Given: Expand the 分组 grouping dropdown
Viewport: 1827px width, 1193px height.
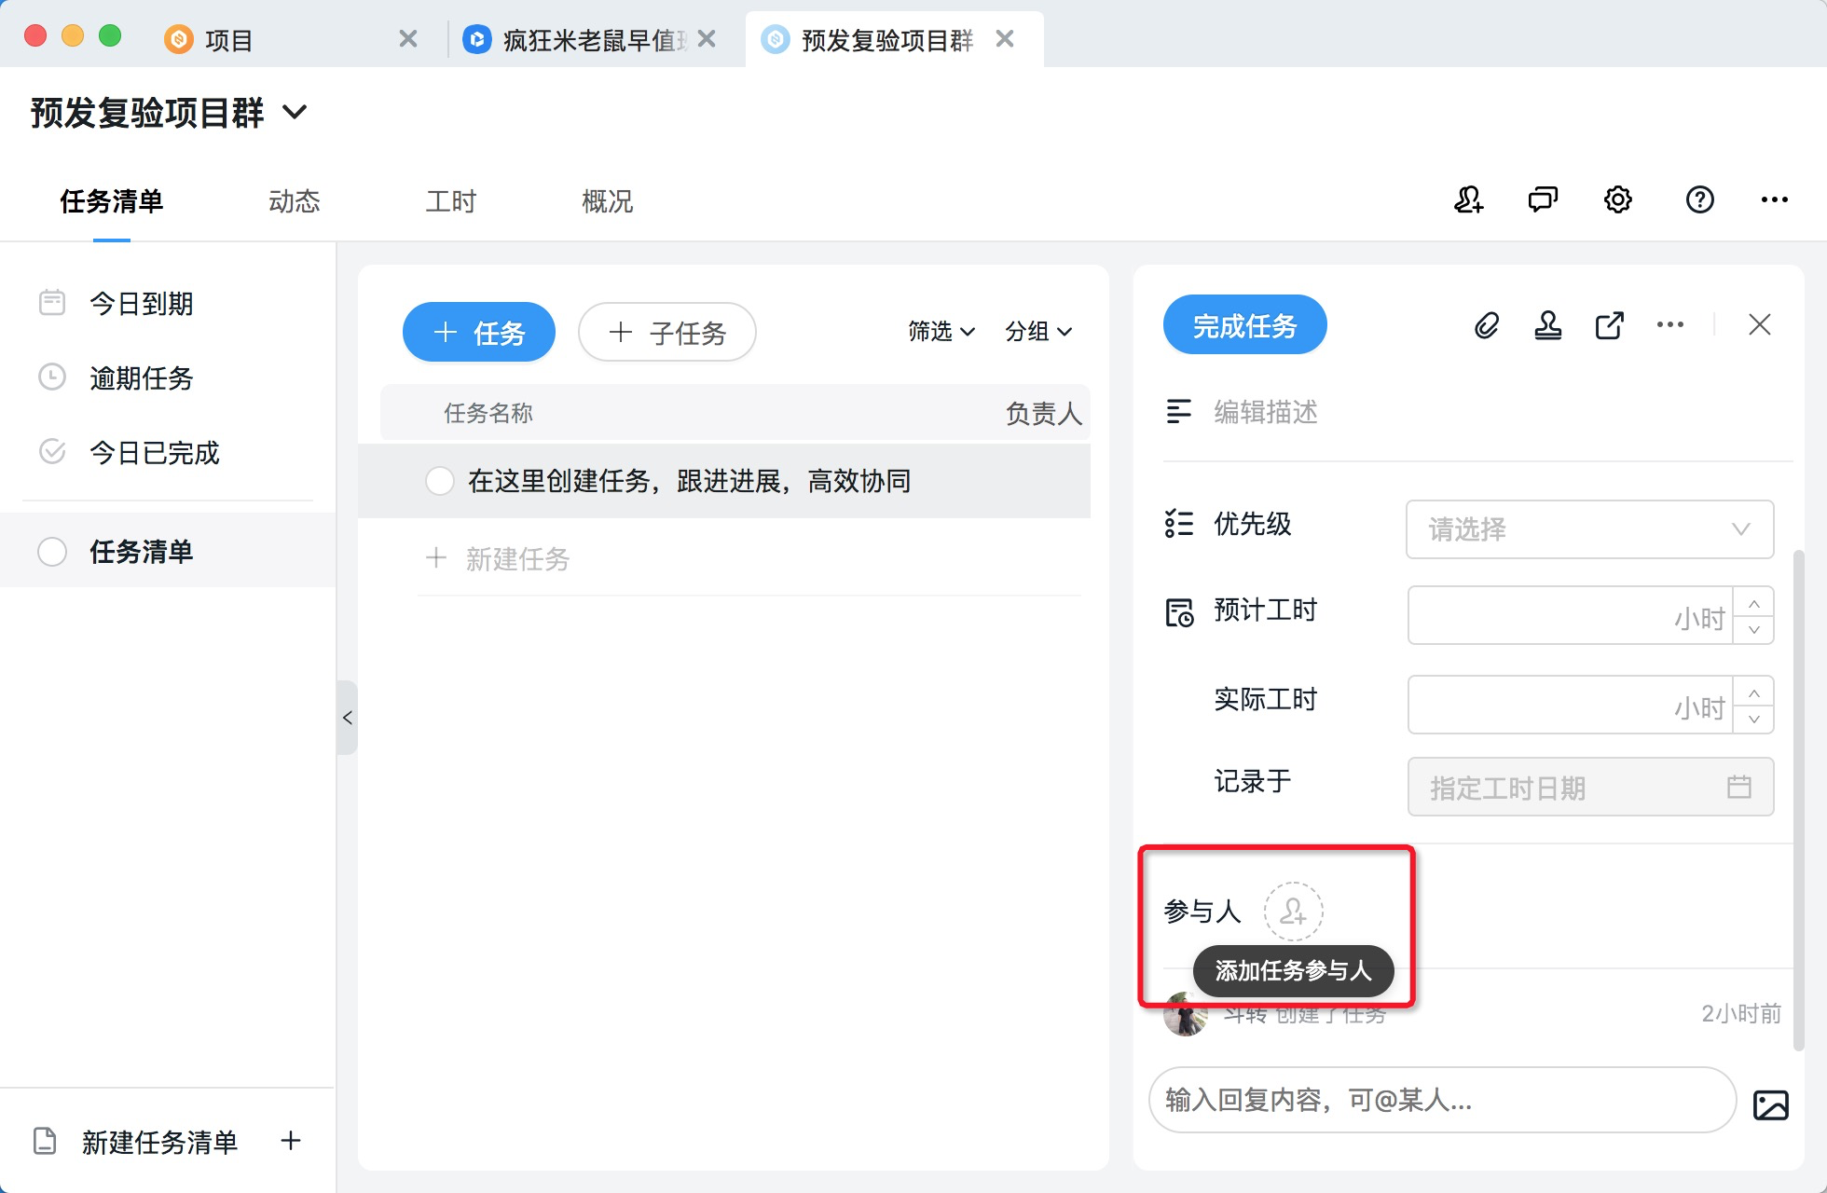Looking at the screenshot, I should coord(1038,332).
